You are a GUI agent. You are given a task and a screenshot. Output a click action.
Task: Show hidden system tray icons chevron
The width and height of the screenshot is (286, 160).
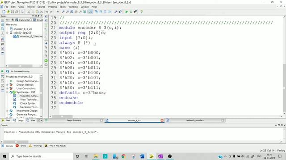225,156
